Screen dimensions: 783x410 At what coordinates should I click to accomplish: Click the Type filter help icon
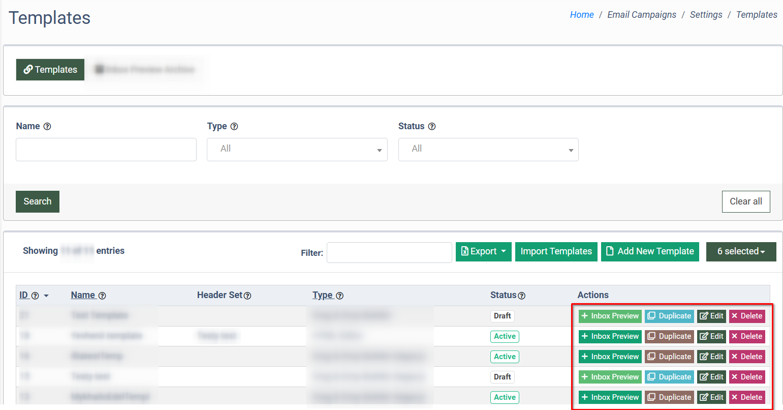click(234, 127)
